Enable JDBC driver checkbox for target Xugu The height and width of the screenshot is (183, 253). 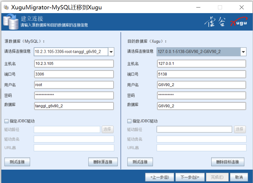[129, 121]
